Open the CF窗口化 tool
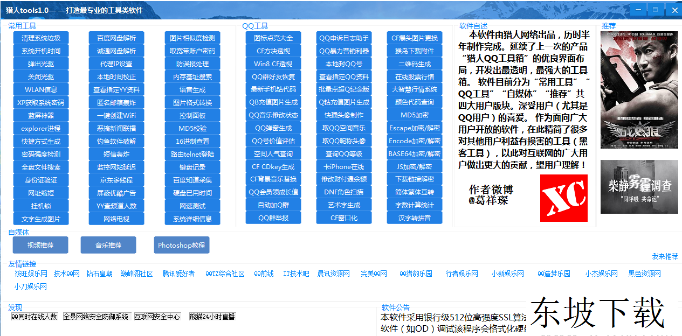Image resolution: width=682 pixels, height=336 pixels. (344, 218)
